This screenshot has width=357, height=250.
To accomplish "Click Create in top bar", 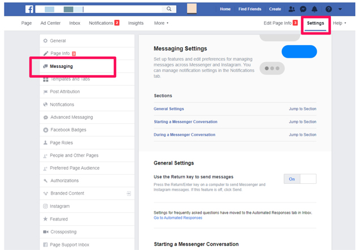I will point(275,9).
